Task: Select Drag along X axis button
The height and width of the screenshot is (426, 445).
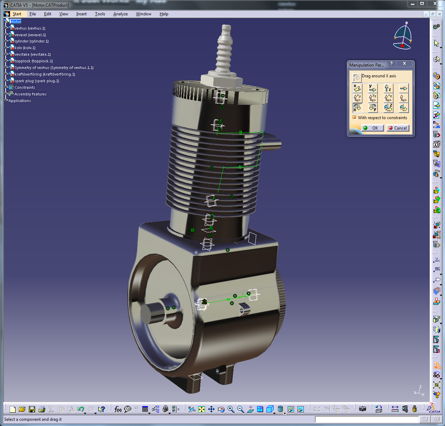Action: coord(357,88)
